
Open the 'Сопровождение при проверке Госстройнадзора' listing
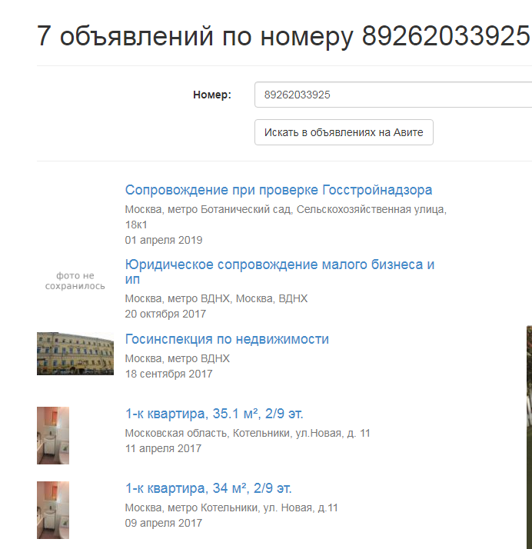point(278,190)
